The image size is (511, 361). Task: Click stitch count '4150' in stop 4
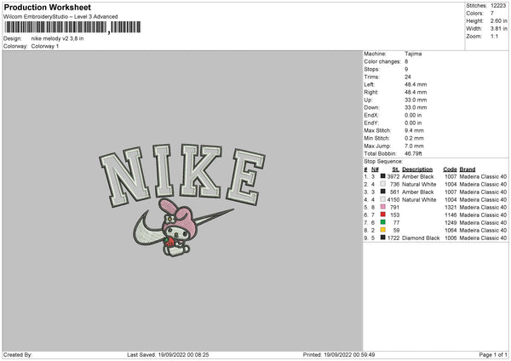[393, 200]
